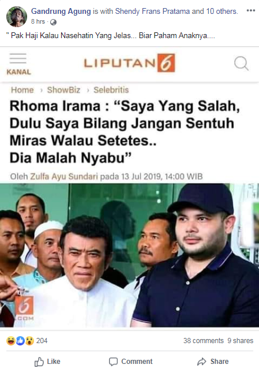Click the globe public privacy icon
The height and width of the screenshot is (372, 259).
[x=53, y=22]
